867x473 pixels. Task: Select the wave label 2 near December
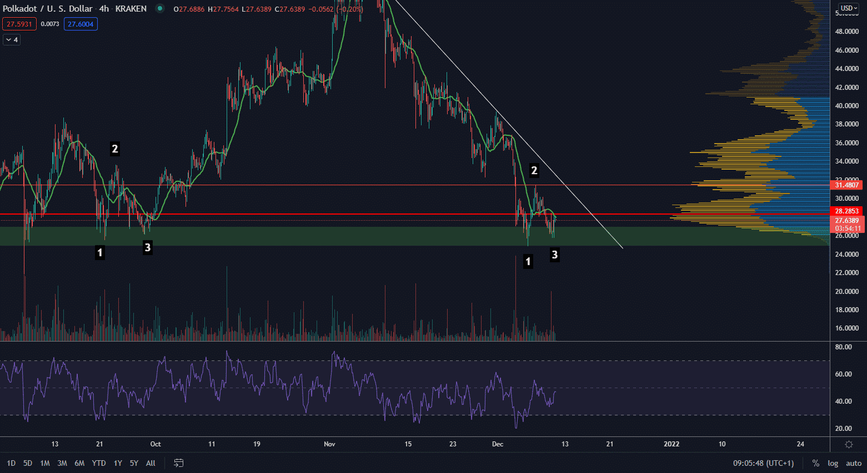tap(534, 171)
